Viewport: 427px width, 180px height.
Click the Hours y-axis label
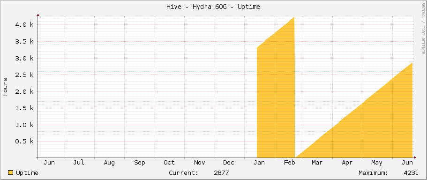5,87
